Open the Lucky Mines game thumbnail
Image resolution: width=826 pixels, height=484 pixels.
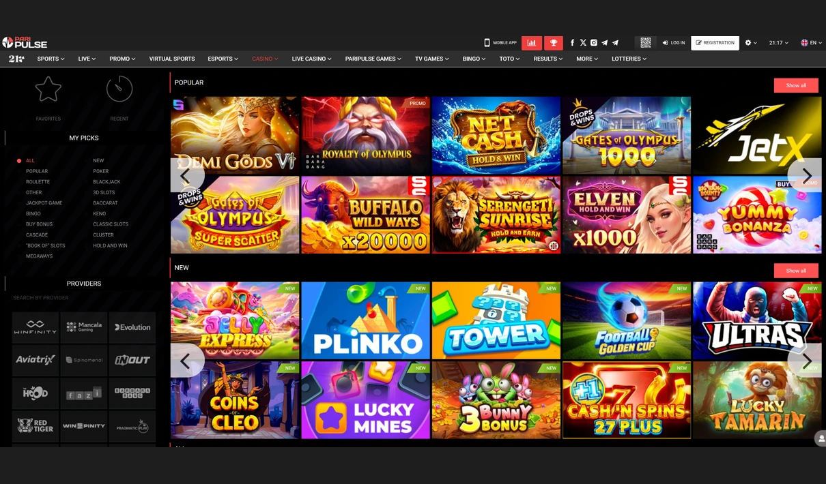tap(365, 400)
